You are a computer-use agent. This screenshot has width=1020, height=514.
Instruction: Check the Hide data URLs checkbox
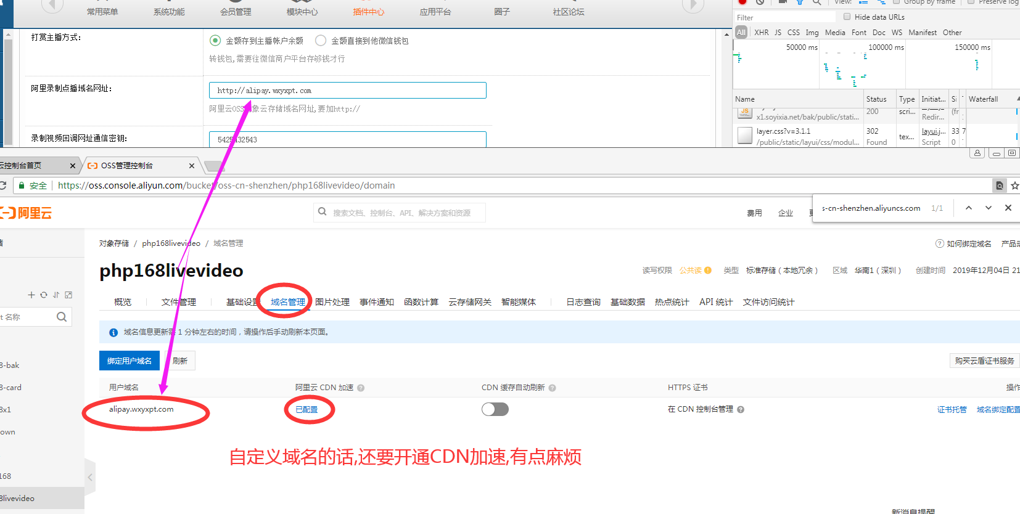point(847,17)
